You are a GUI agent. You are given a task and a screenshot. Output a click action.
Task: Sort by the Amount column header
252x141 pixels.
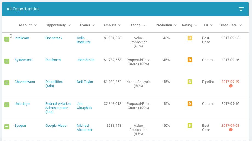(x=110, y=25)
